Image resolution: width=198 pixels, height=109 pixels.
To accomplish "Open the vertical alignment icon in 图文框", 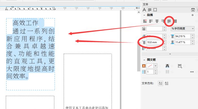I will (180, 66).
